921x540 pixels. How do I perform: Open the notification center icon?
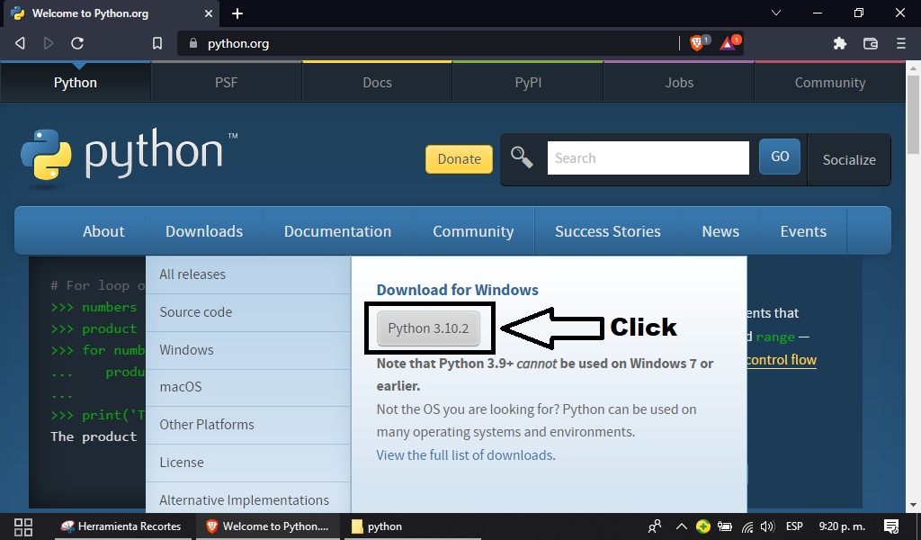(x=891, y=526)
